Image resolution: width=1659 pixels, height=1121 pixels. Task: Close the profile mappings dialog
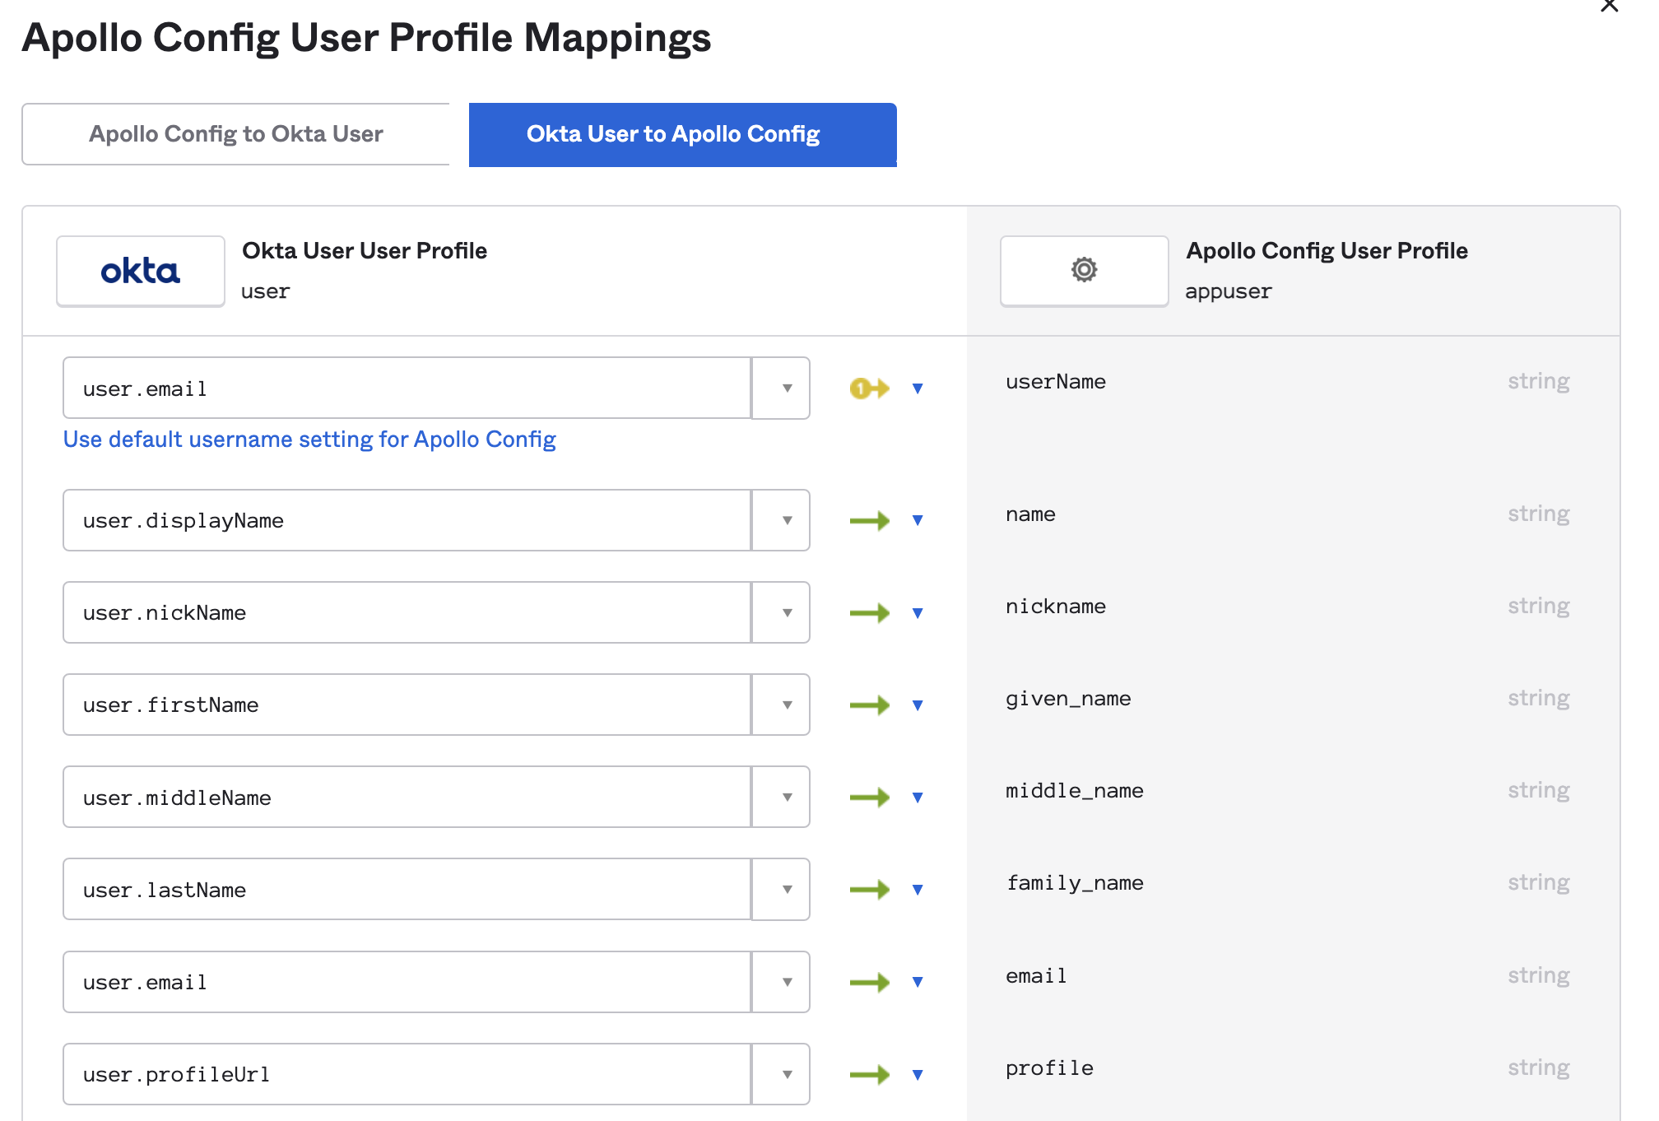point(1609,7)
